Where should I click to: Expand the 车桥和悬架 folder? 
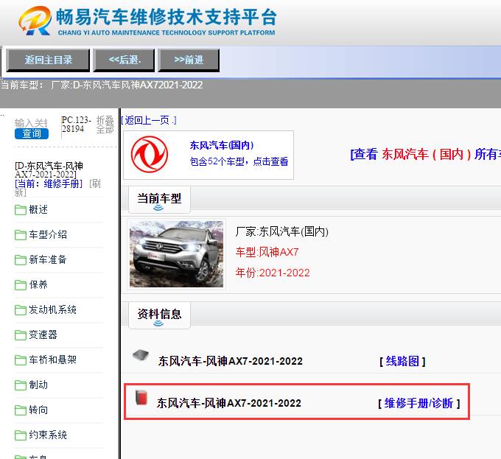coord(52,360)
